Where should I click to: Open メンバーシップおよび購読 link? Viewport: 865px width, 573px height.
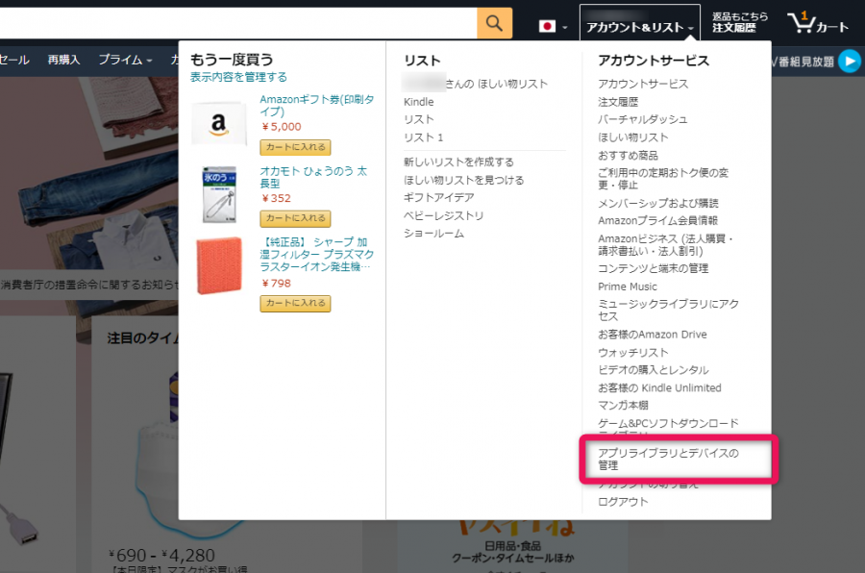point(658,203)
